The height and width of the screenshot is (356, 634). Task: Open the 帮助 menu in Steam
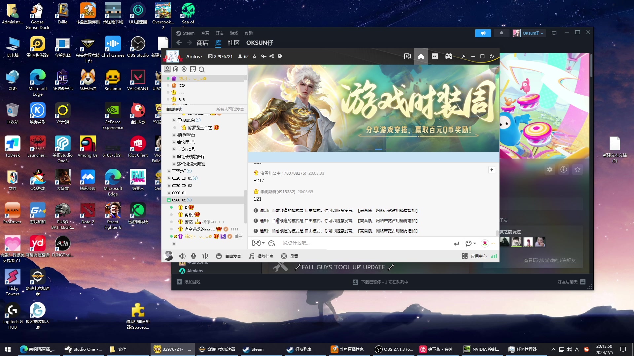coord(249,33)
